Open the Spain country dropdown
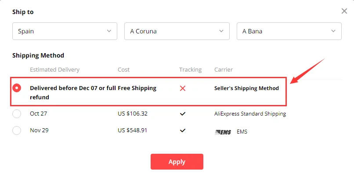 click(65, 31)
